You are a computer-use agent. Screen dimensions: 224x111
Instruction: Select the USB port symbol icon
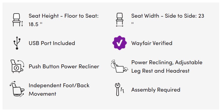point(17,43)
